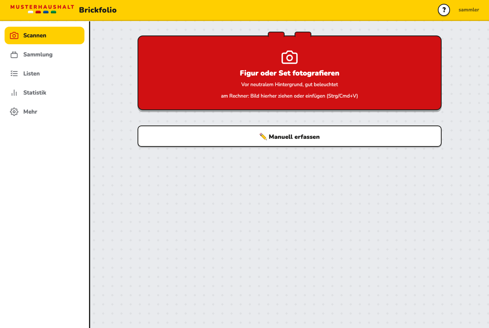The image size is (489, 328).
Task: Click the Sammlung box icon
Action: 14,55
